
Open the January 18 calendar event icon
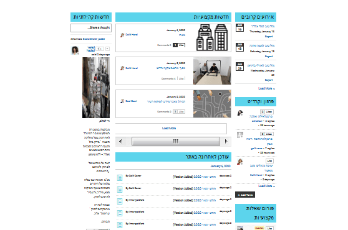[239, 47]
